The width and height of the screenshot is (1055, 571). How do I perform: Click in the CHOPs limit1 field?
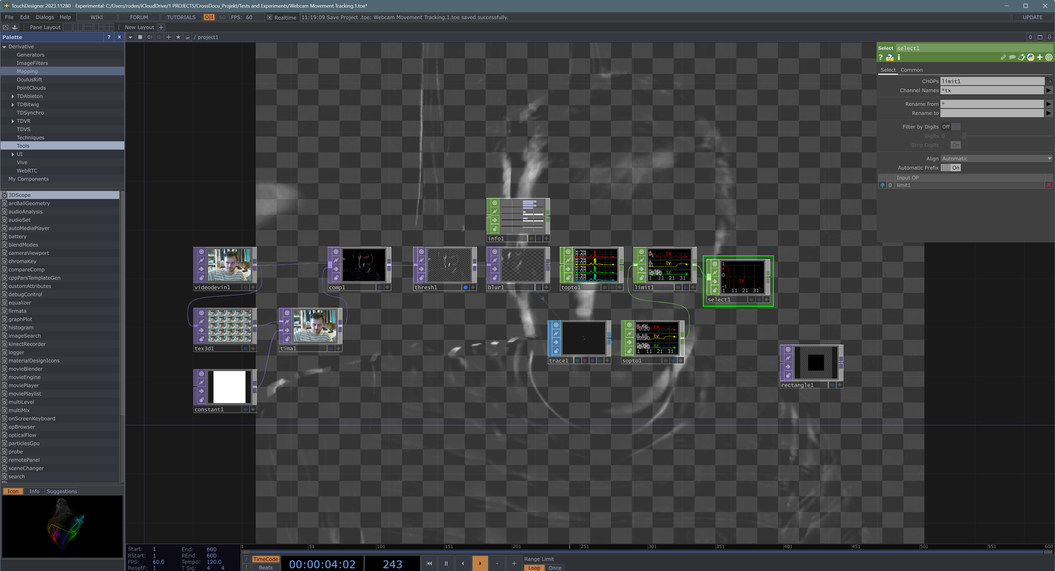[992, 81]
